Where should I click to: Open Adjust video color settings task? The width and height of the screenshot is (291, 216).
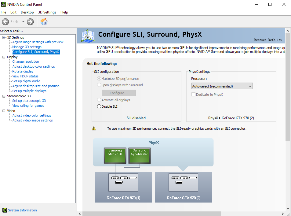tap(32, 115)
